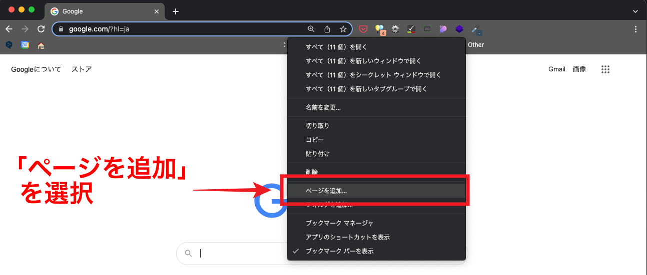The image size is (647, 275).
Task: Select 'コピー' in context menu
Action: [377, 140]
